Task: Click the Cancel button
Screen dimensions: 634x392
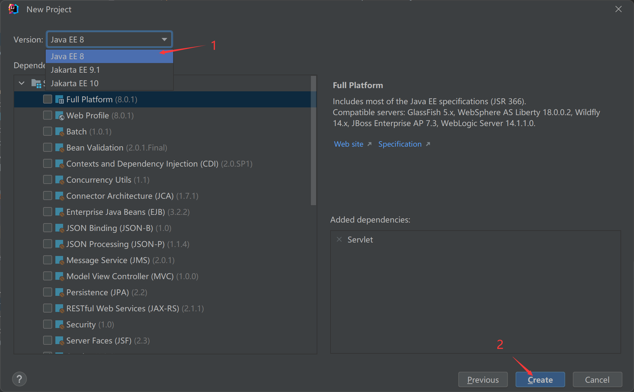Action: click(x=597, y=380)
